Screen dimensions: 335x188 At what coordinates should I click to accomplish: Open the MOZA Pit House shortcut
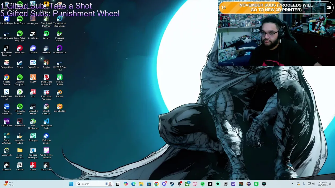33,110
